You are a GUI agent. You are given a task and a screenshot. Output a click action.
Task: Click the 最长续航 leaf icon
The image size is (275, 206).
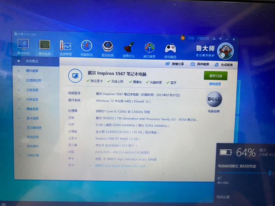tap(219, 178)
